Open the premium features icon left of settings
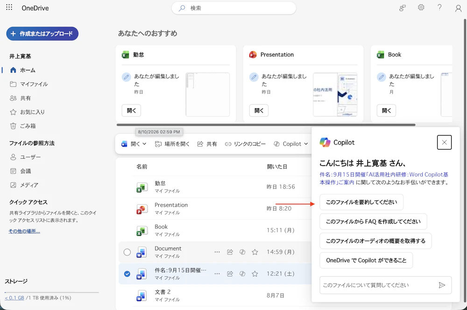This screenshot has height=310, width=467. point(403,8)
